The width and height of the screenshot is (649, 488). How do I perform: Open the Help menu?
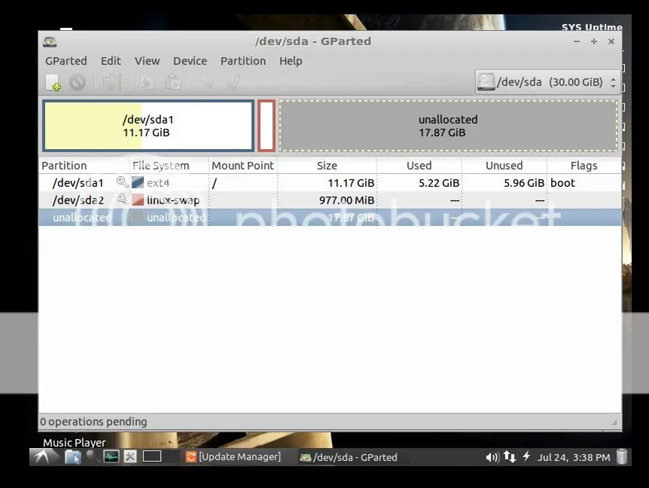(x=291, y=61)
